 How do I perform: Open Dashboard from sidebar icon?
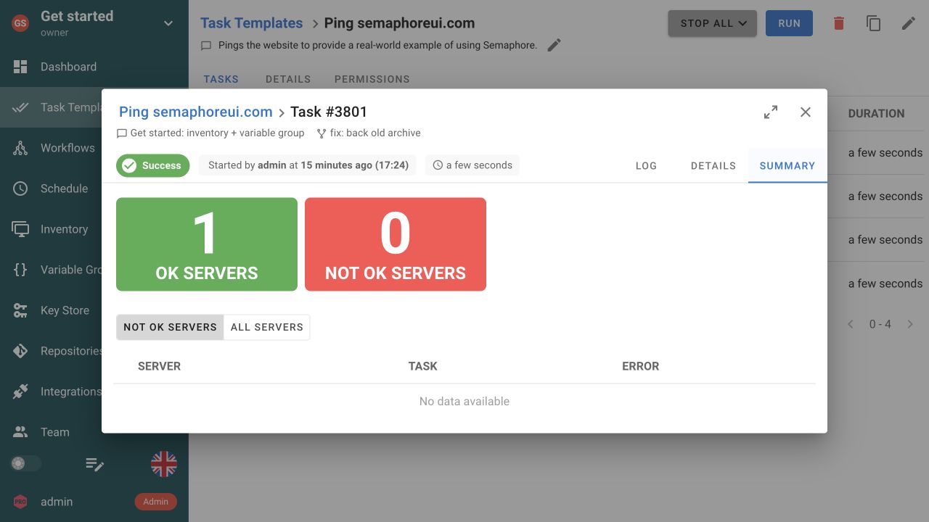(x=20, y=67)
